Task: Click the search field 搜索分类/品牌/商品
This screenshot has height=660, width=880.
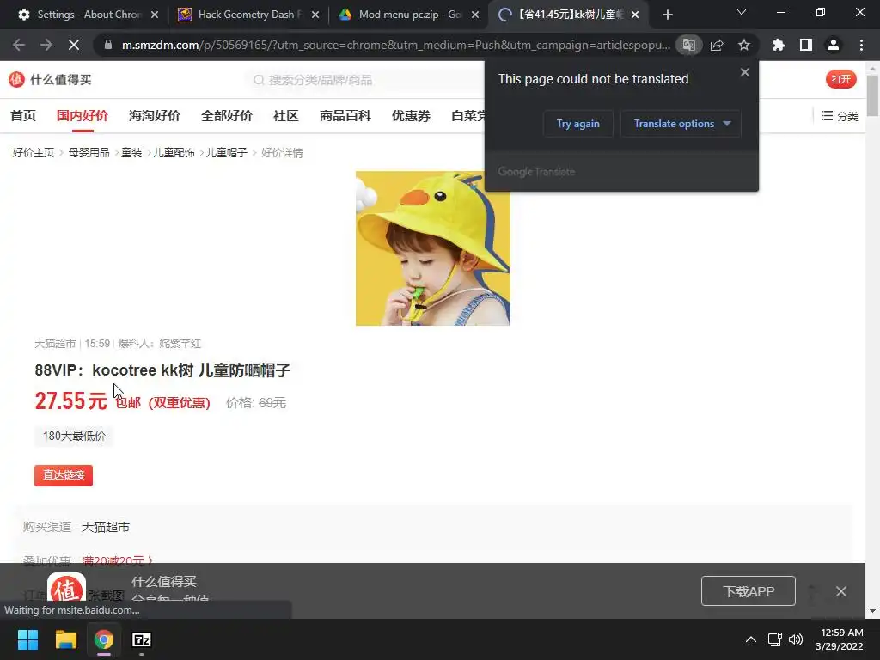Action: click(364, 80)
